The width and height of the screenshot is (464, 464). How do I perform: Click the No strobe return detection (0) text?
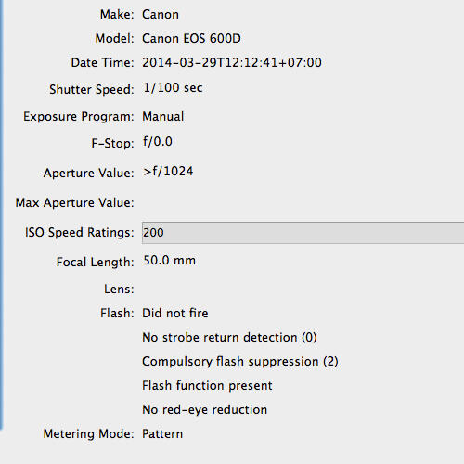click(x=229, y=338)
